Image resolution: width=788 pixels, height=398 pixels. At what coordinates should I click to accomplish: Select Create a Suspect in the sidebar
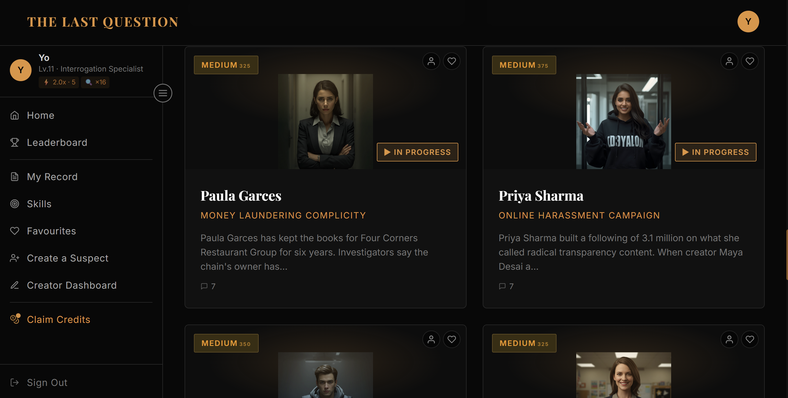point(67,258)
